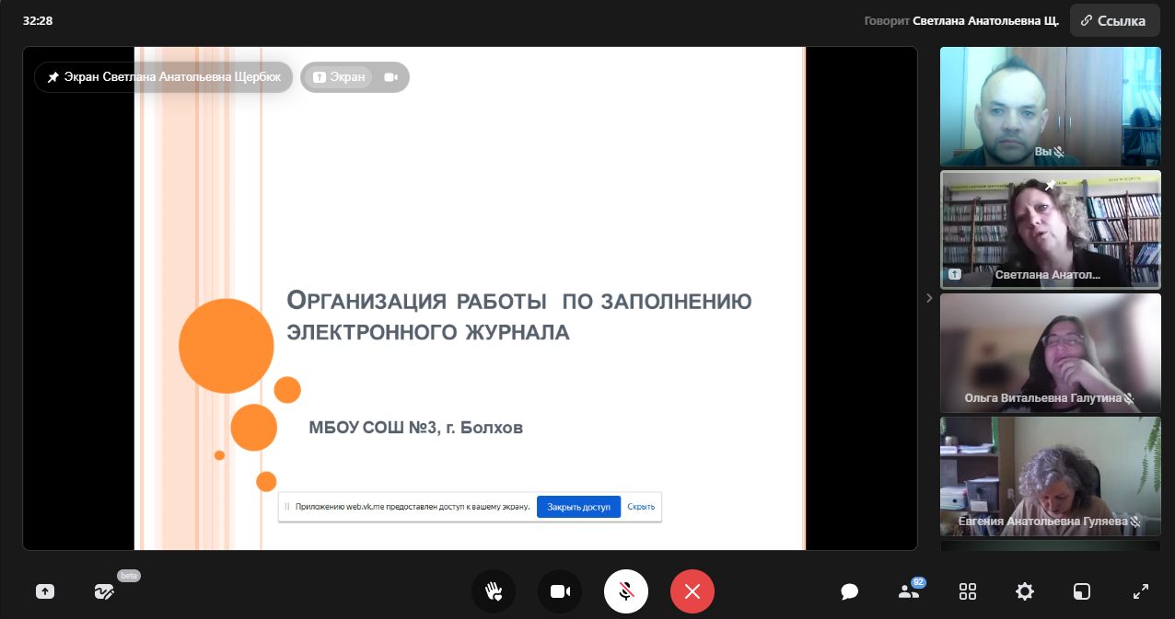Open the beta whiteboard drawing tool
This screenshot has width=1175, height=619.
point(104,591)
